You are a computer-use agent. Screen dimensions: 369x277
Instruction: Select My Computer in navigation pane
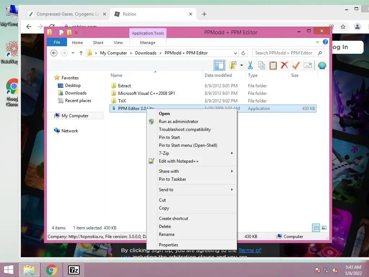[x=75, y=116]
